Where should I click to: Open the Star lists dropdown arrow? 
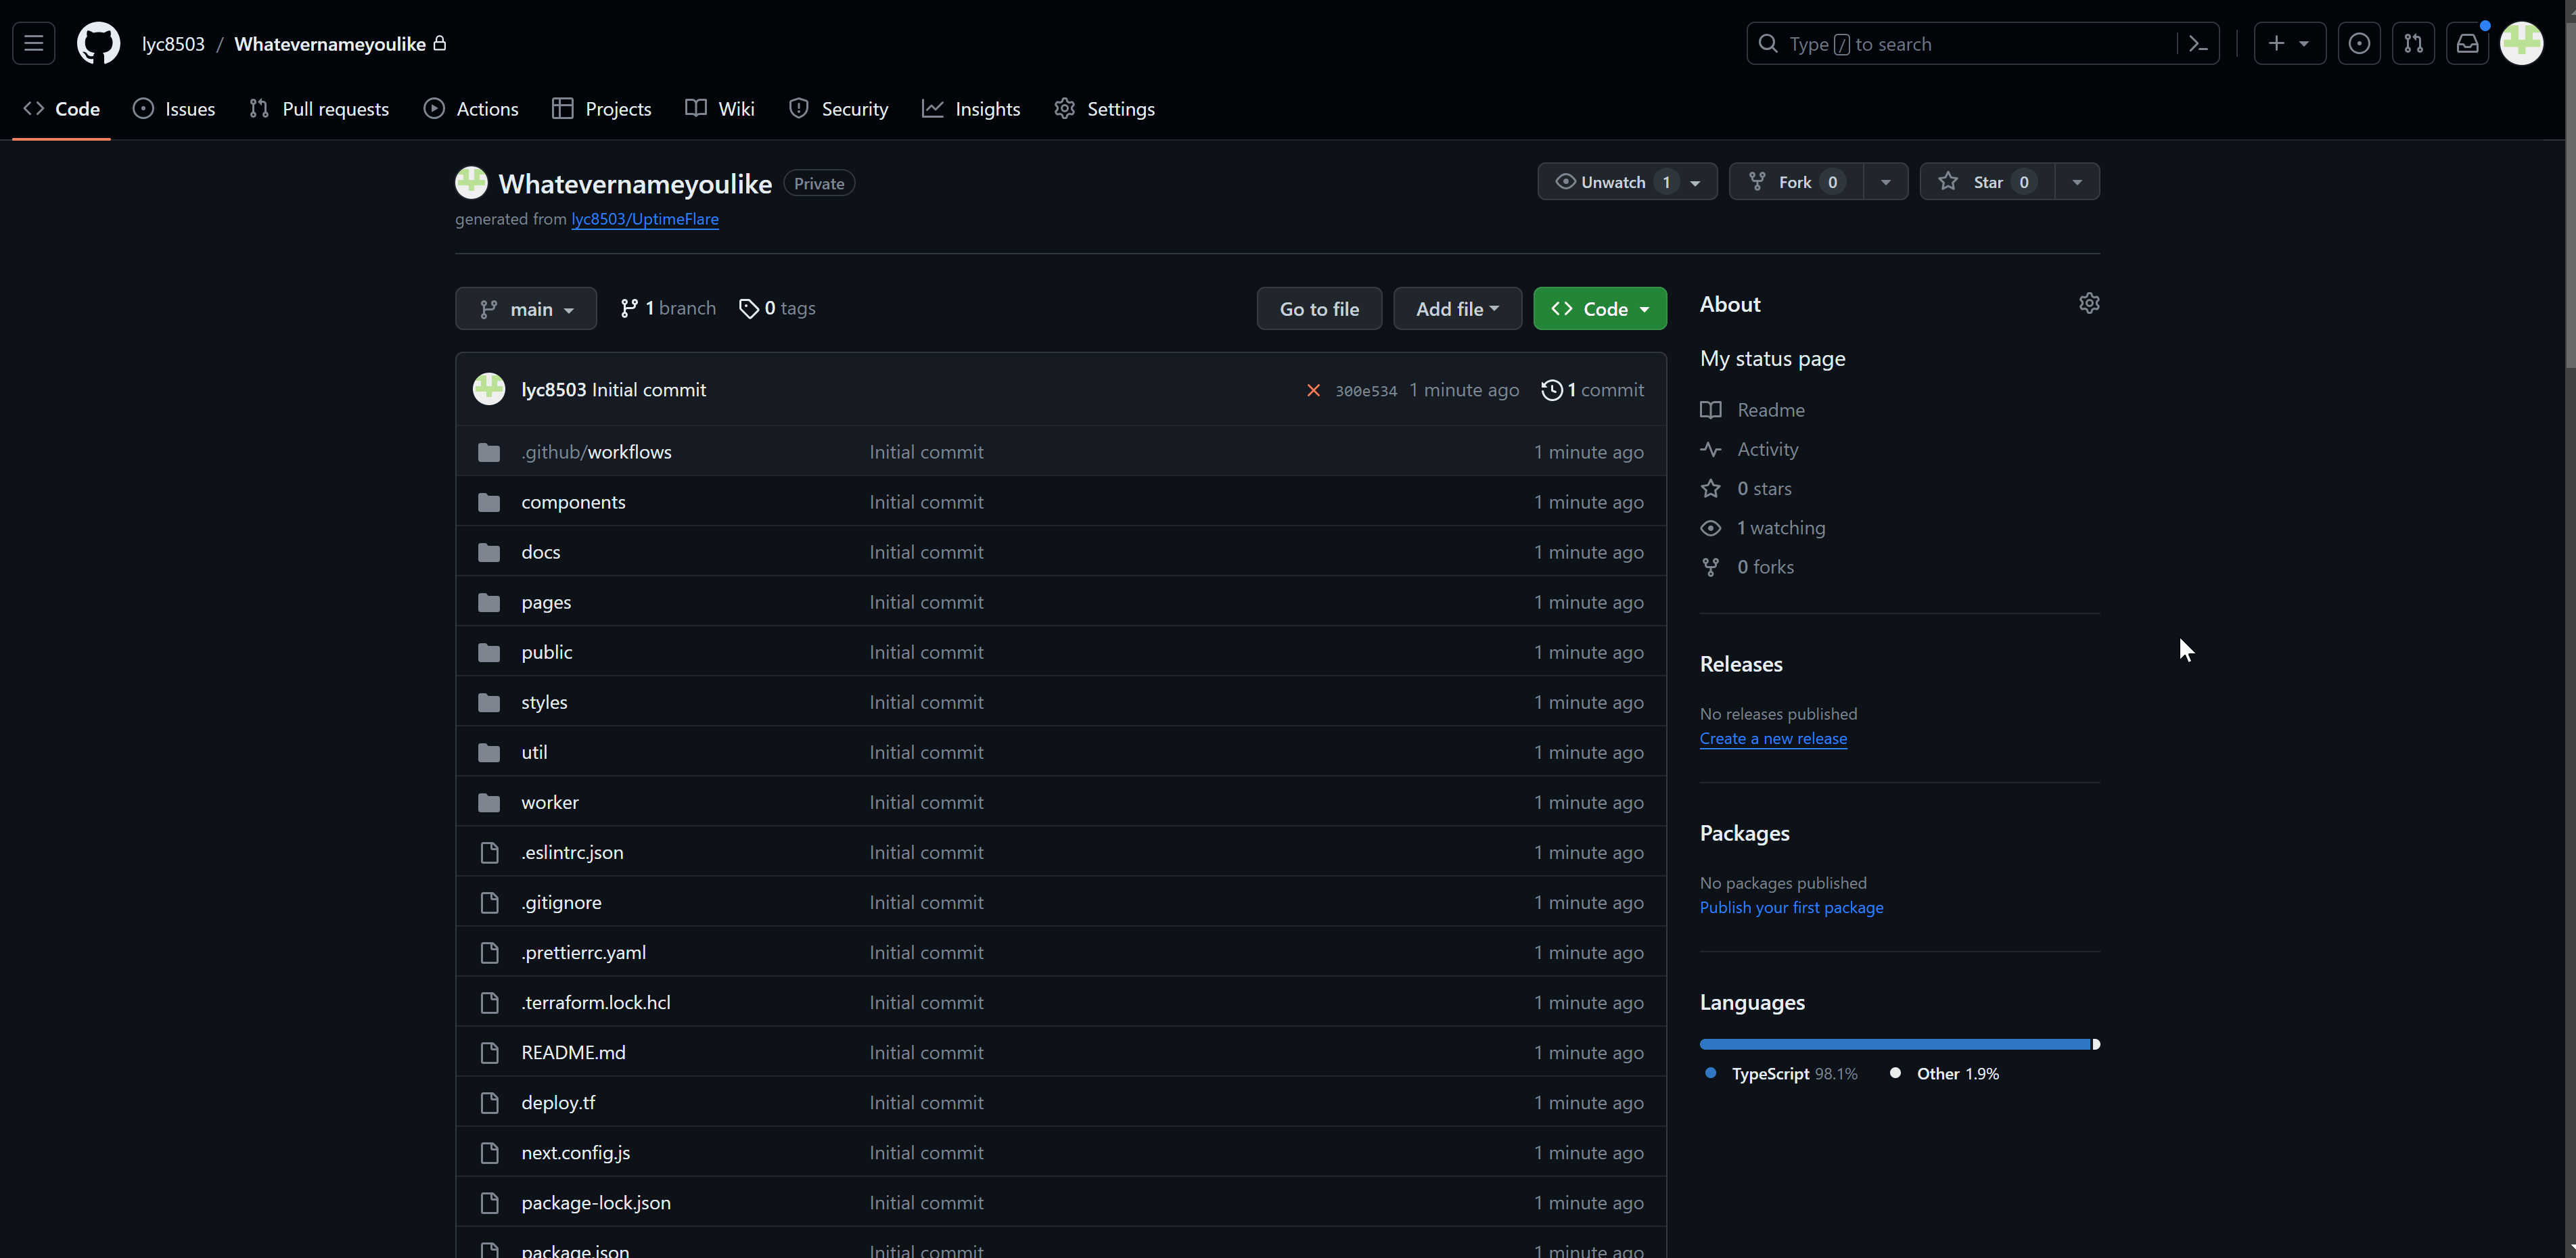(x=2077, y=182)
